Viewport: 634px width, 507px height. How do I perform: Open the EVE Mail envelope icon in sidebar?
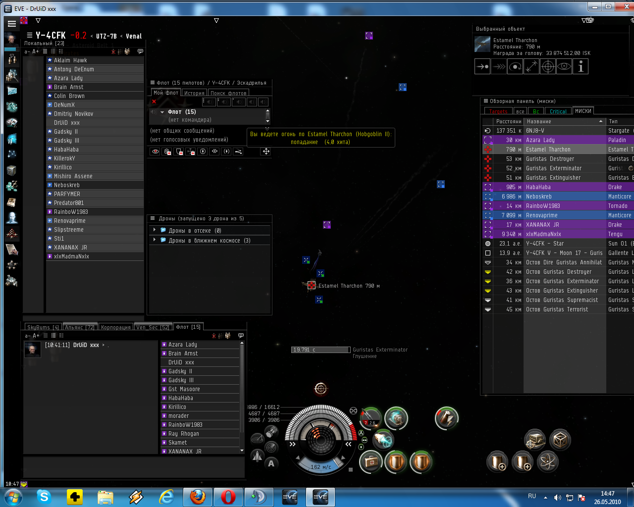point(12,91)
